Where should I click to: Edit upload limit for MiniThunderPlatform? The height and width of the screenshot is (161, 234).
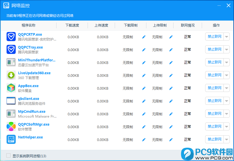171,63
